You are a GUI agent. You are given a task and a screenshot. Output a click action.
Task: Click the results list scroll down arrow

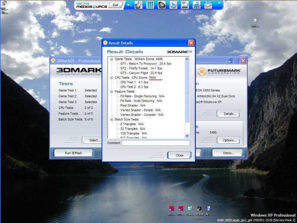(x=187, y=136)
